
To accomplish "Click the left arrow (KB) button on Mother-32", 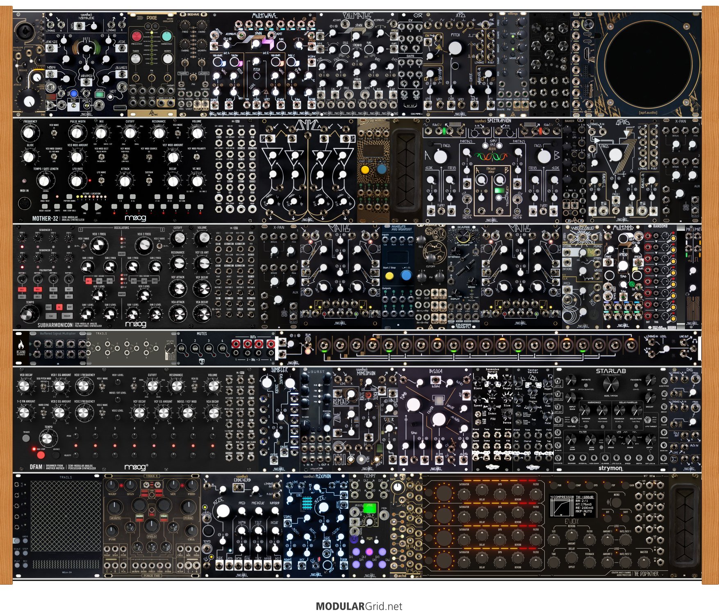I will click(85, 207).
